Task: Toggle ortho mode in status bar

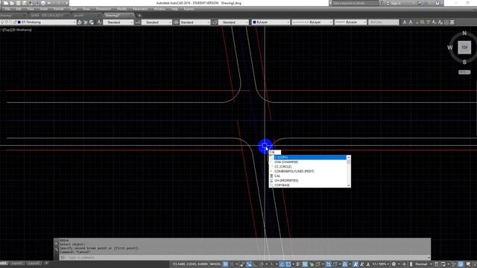Action: click(x=255, y=264)
